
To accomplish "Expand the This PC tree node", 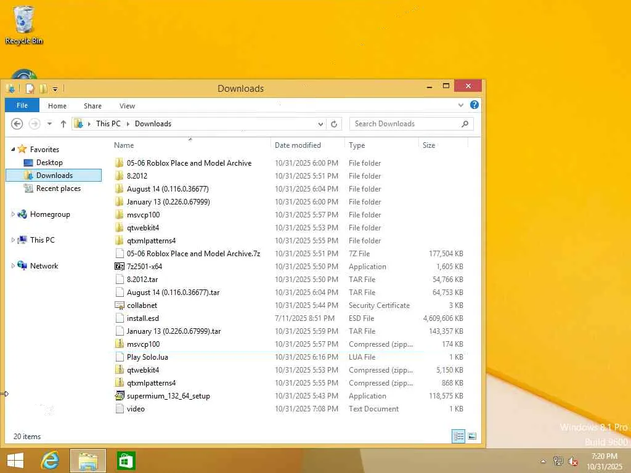I will [13, 240].
